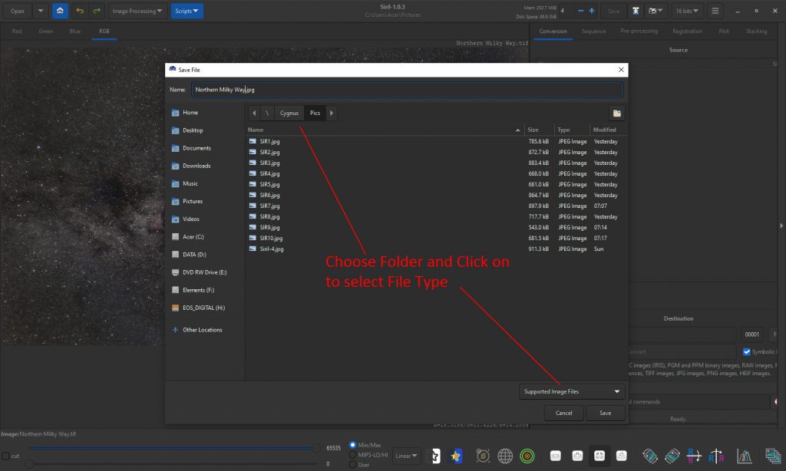Click the Open button in header bar
The image size is (786, 471).
point(18,11)
